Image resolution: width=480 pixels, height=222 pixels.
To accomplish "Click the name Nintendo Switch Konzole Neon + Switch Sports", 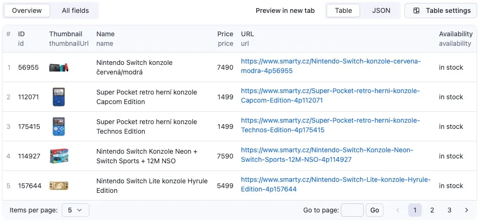I will [x=147, y=156].
